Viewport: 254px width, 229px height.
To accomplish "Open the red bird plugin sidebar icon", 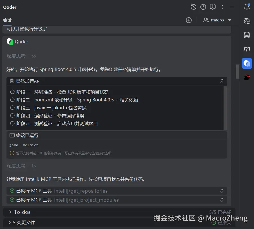I will [x=247, y=77].
